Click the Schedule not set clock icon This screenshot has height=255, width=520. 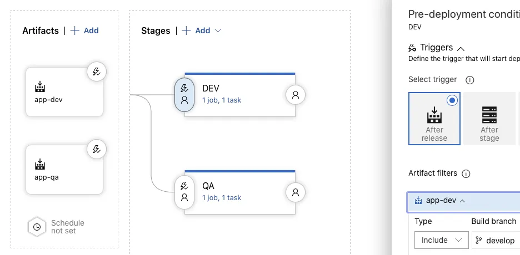pyautogui.click(x=37, y=227)
